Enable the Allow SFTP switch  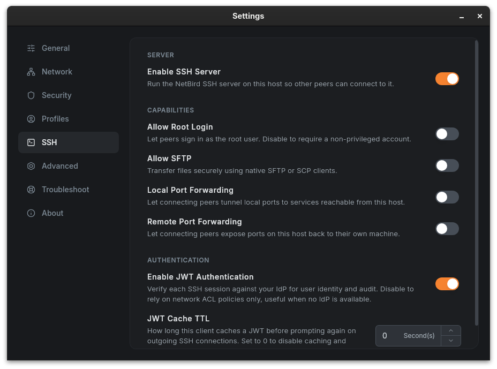(447, 165)
